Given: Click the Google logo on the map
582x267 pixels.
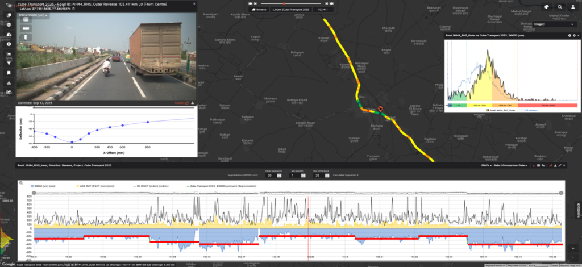Looking at the screenshot, I should coord(8,264).
